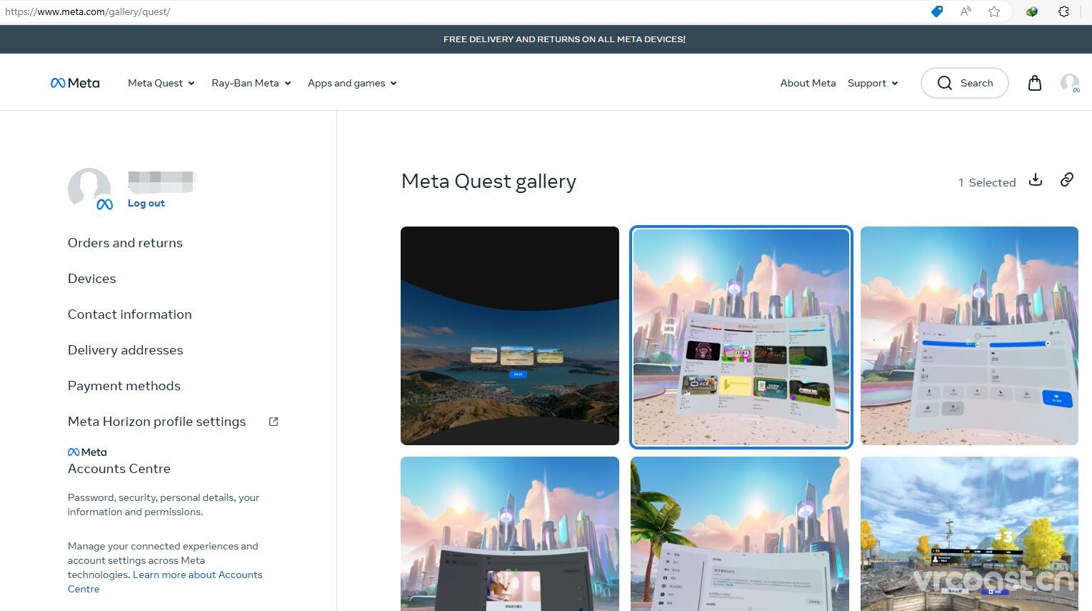The height and width of the screenshot is (611, 1092).
Task: Download the selected gallery item
Action: [1036, 180]
